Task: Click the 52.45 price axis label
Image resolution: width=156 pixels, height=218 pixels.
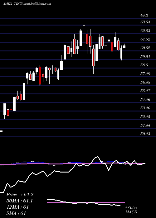Action: [145, 116]
